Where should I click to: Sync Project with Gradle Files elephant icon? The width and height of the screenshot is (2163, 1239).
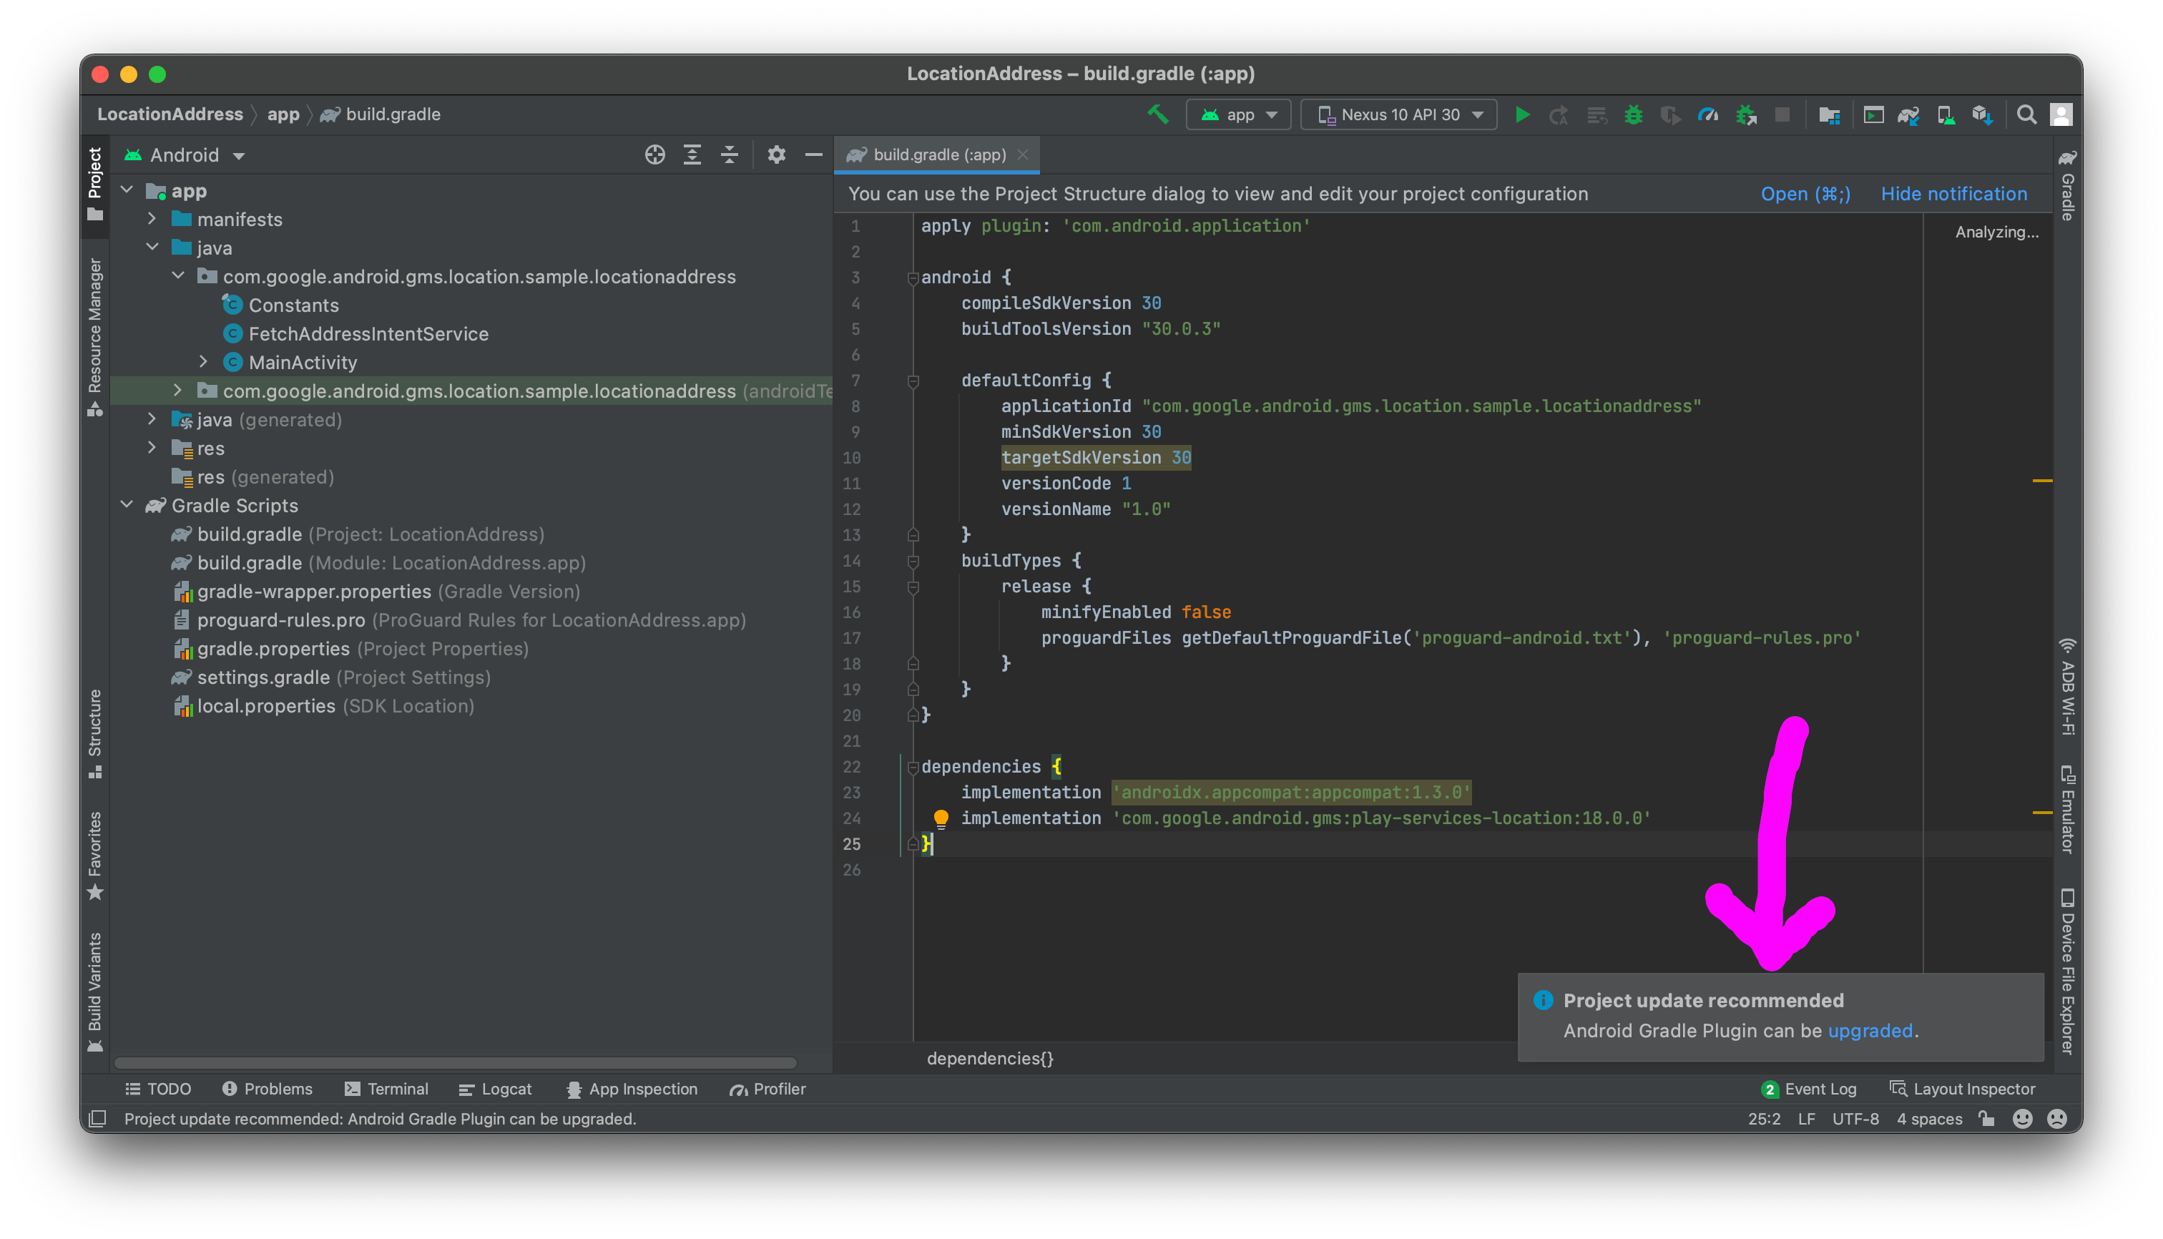click(x=1908, y=115)
